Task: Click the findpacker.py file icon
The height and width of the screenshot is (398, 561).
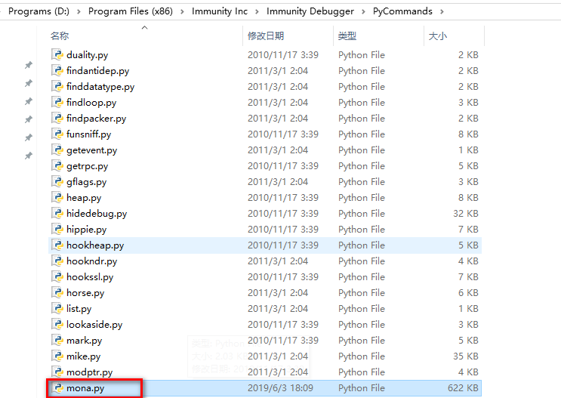Action: point(57,118)
